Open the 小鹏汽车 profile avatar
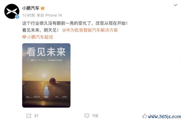The width and height of the screenshot is (183, 121). 12,11
